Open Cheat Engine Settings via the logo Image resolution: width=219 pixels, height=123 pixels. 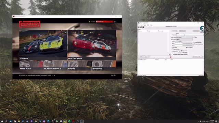tap(202, 29)
